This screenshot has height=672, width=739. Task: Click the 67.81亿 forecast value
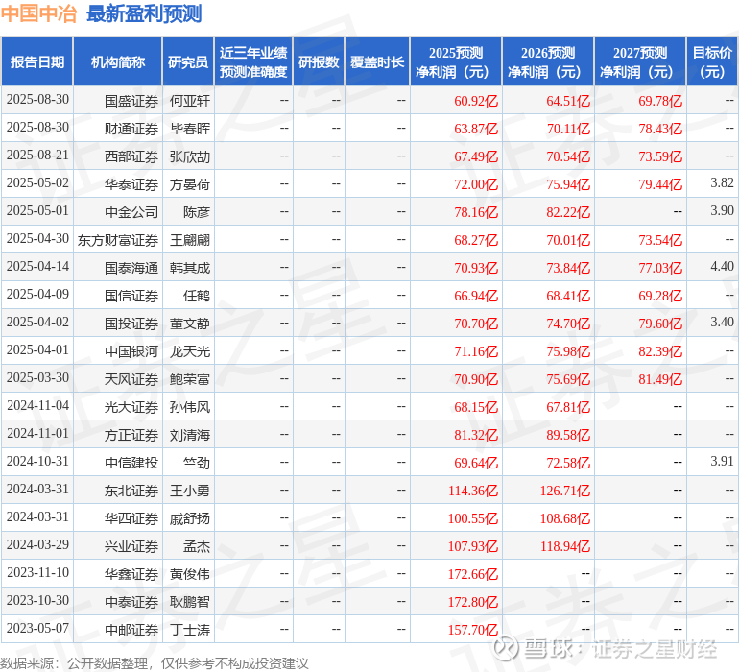point(568,407)
